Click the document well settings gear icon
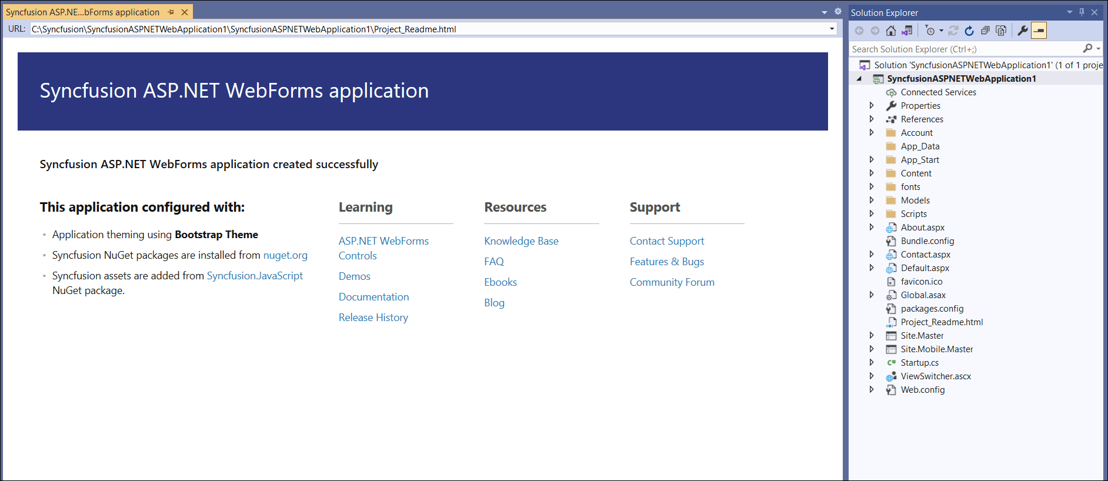1108x481 pixels. coord(838,11)
